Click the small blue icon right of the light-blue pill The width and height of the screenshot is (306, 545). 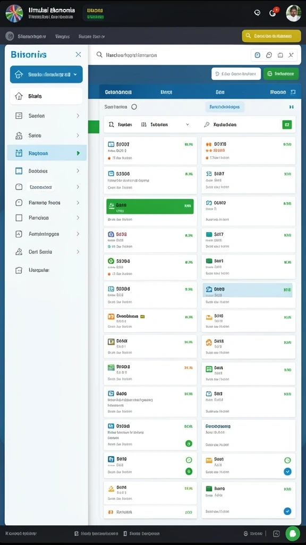(292, 107)
